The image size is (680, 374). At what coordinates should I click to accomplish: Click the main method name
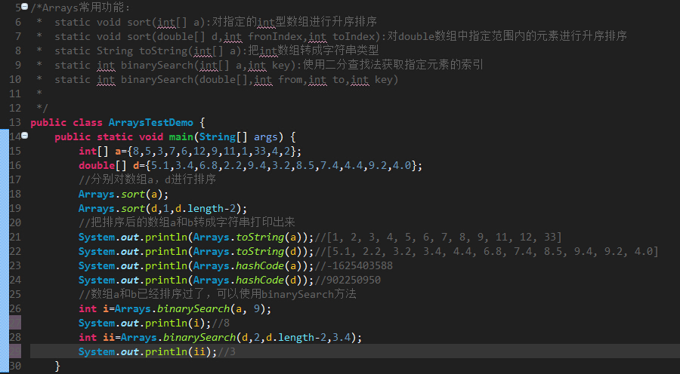181,136
